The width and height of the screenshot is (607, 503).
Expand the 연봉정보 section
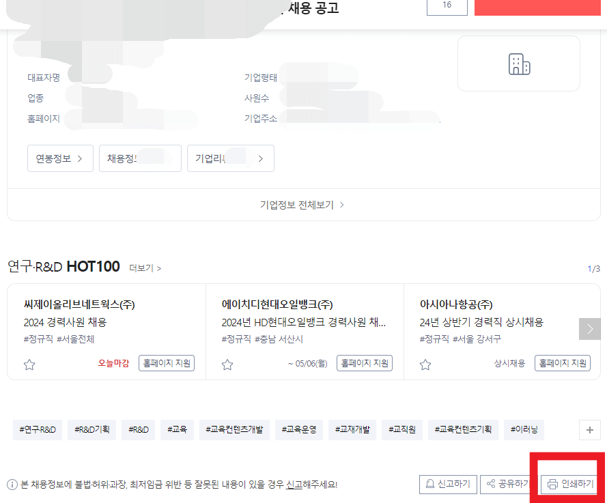click(60, 158)
